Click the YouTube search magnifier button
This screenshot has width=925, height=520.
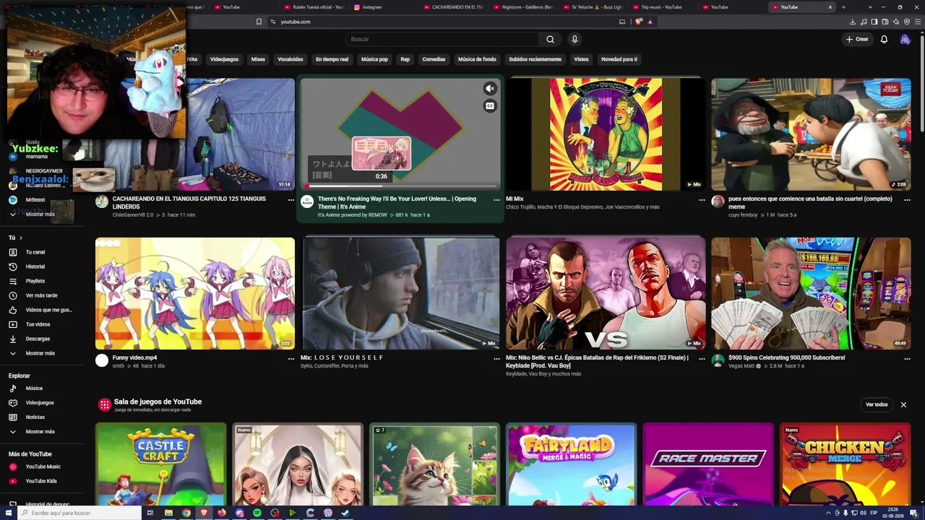point(550,39)
